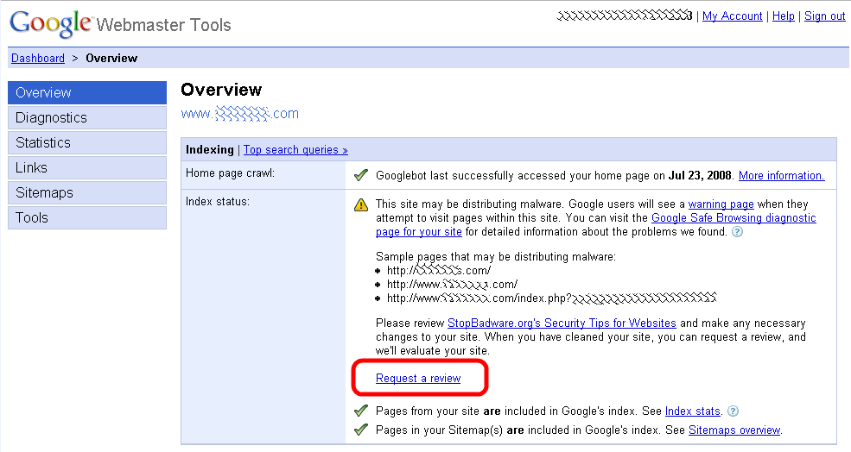Click the Overview page heading
851x452 pixels.
pyautogui.click(x=221, y=90)
